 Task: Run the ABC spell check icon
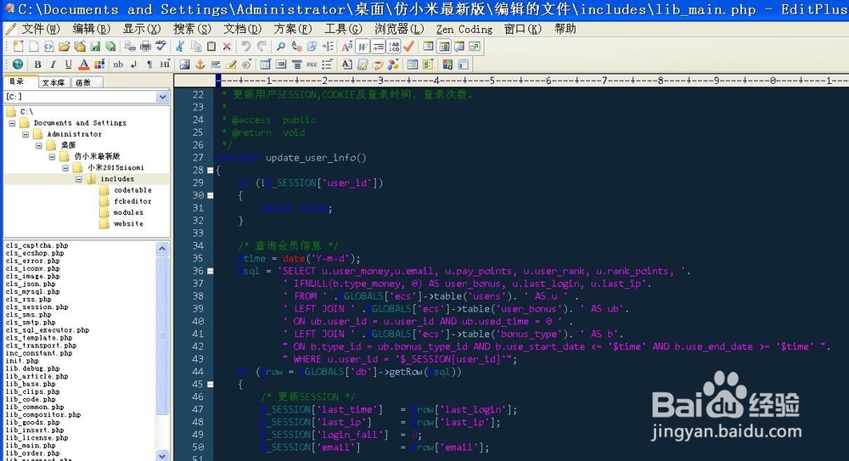point(160,47)
